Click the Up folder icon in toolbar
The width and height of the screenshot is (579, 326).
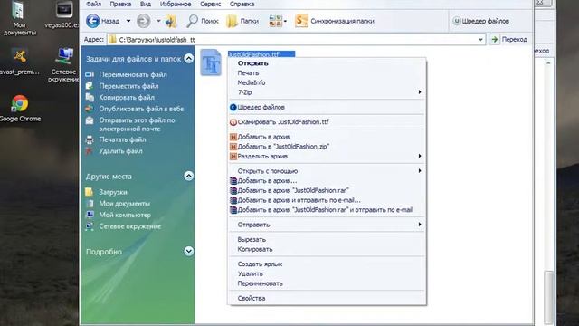point(171,22)
